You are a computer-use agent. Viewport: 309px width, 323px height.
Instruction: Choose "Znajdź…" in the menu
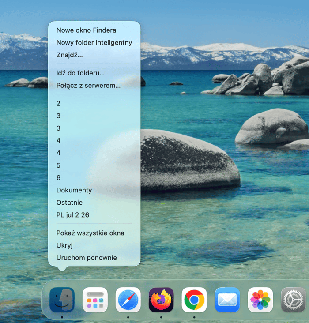94,55
